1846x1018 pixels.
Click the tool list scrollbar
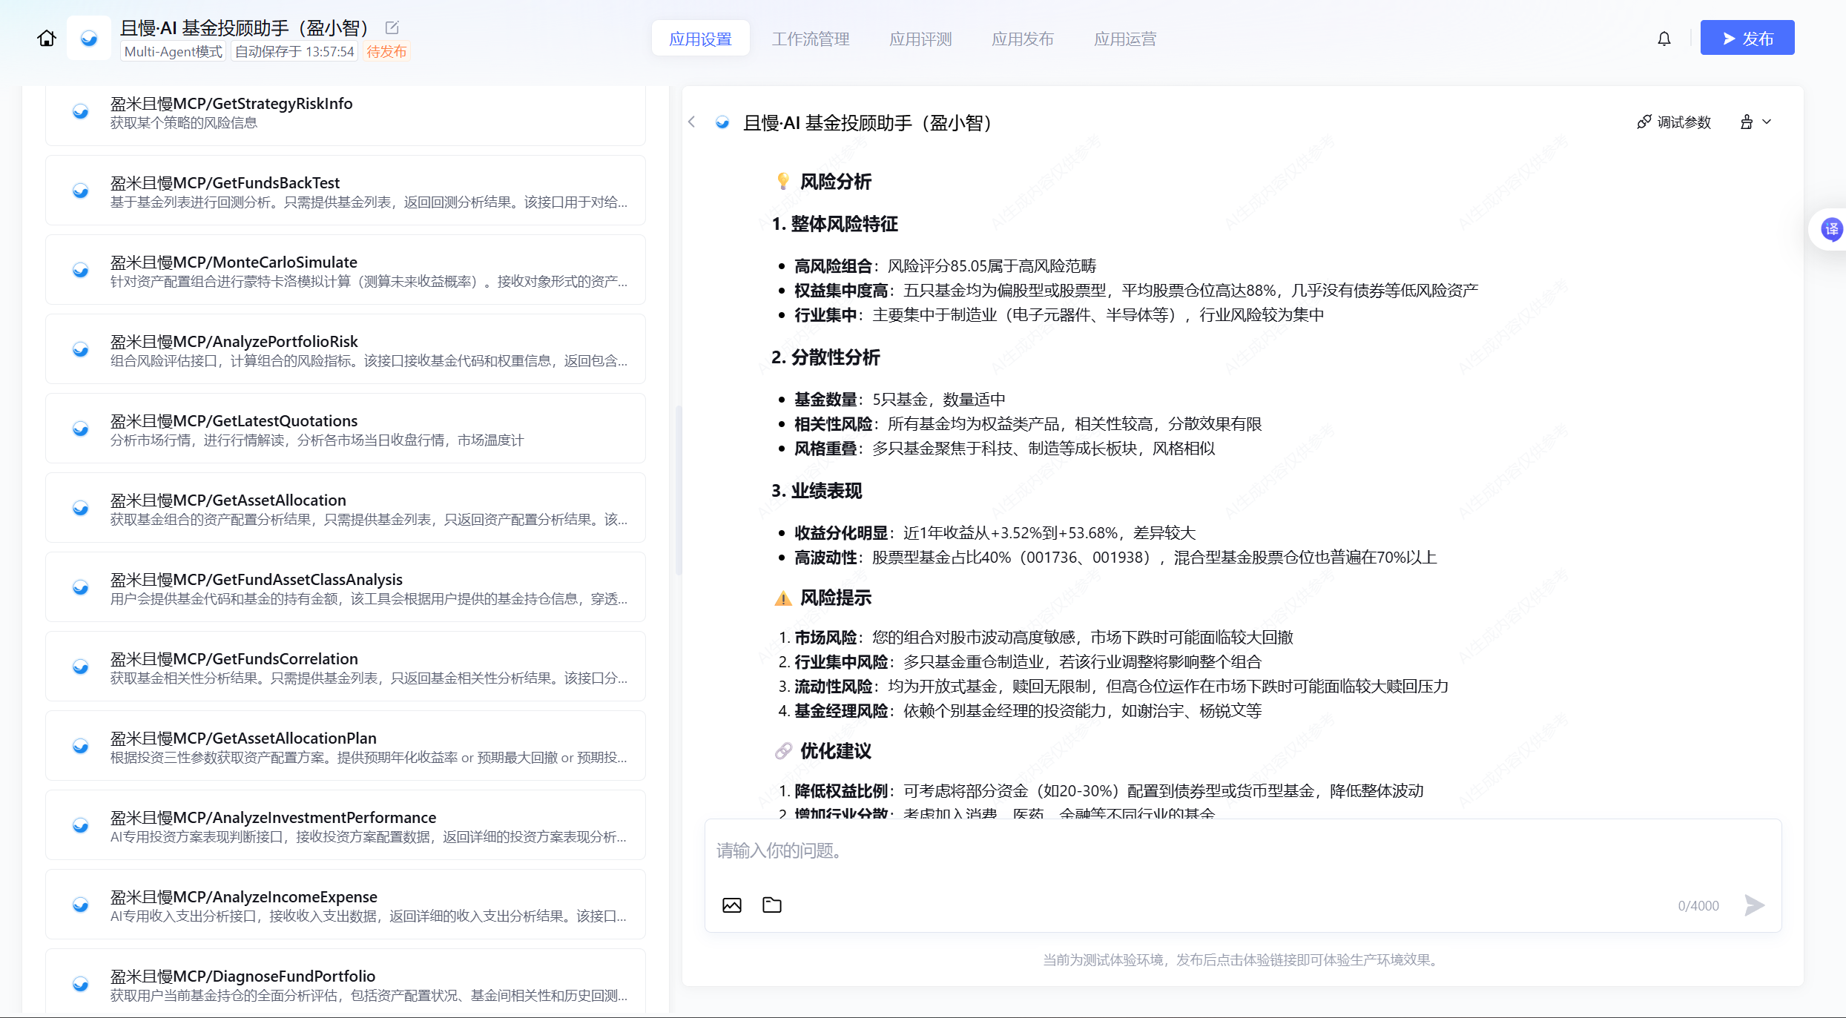coord(678,489)
